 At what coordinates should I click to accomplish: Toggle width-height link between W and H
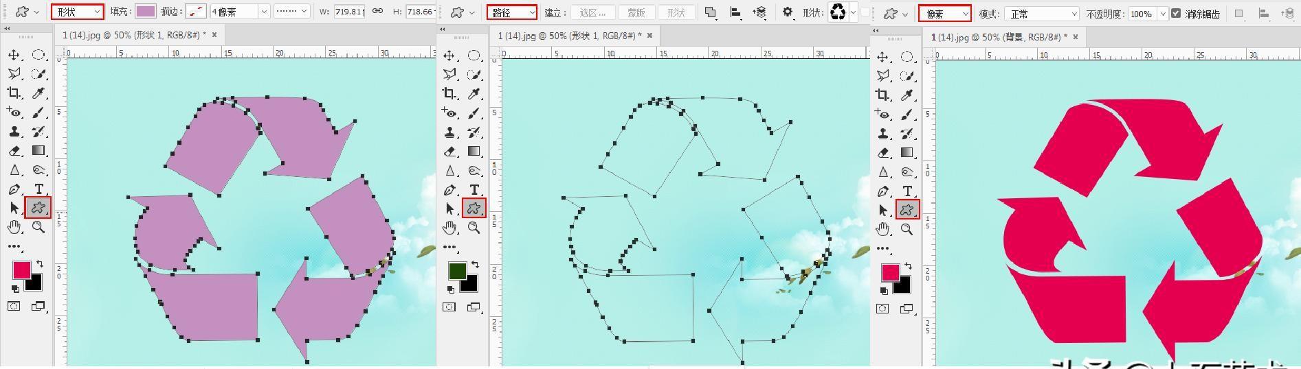(x=377, y=12)
